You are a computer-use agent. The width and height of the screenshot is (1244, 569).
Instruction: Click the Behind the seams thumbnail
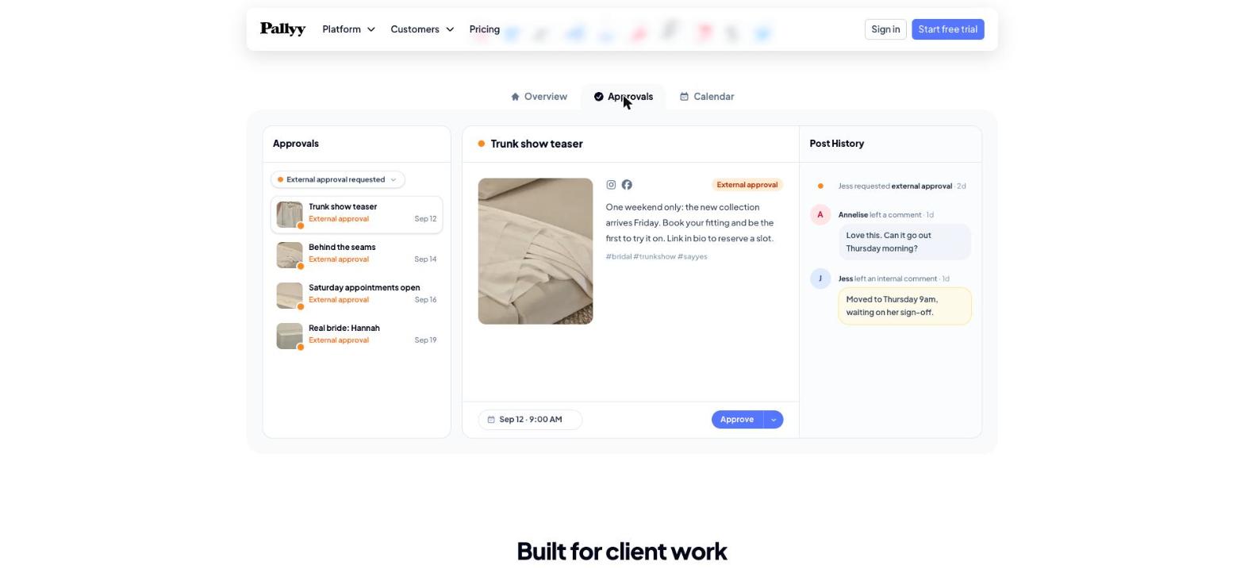pos(290,256)
